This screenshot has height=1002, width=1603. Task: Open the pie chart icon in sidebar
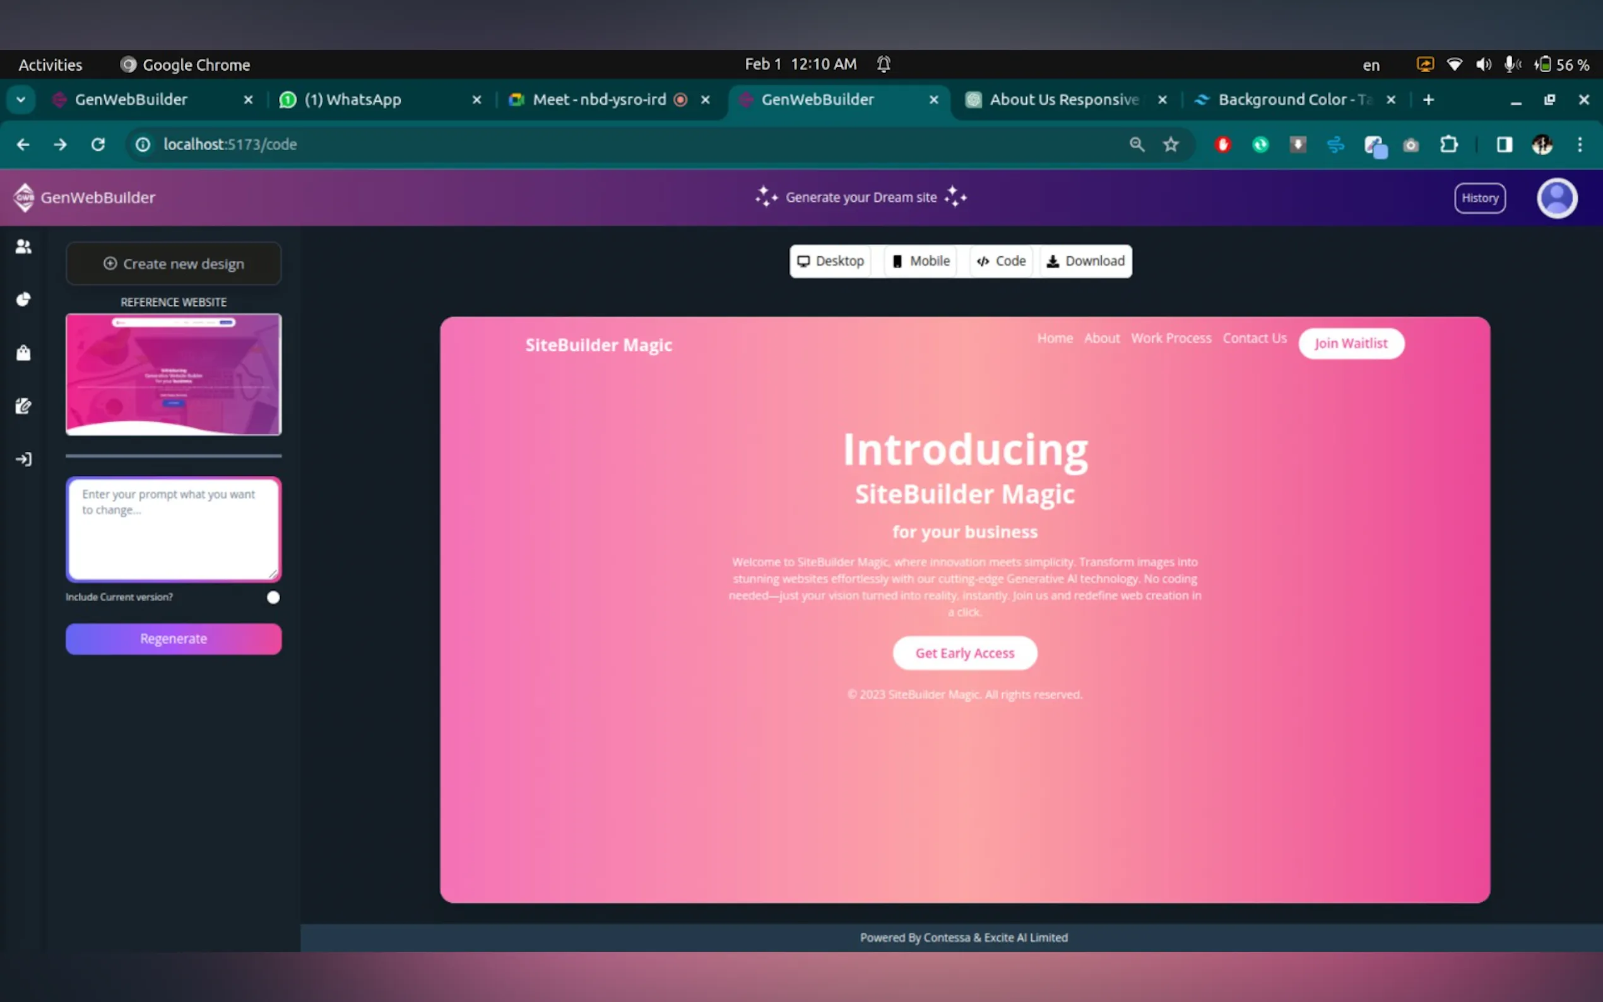pos(23,300)
